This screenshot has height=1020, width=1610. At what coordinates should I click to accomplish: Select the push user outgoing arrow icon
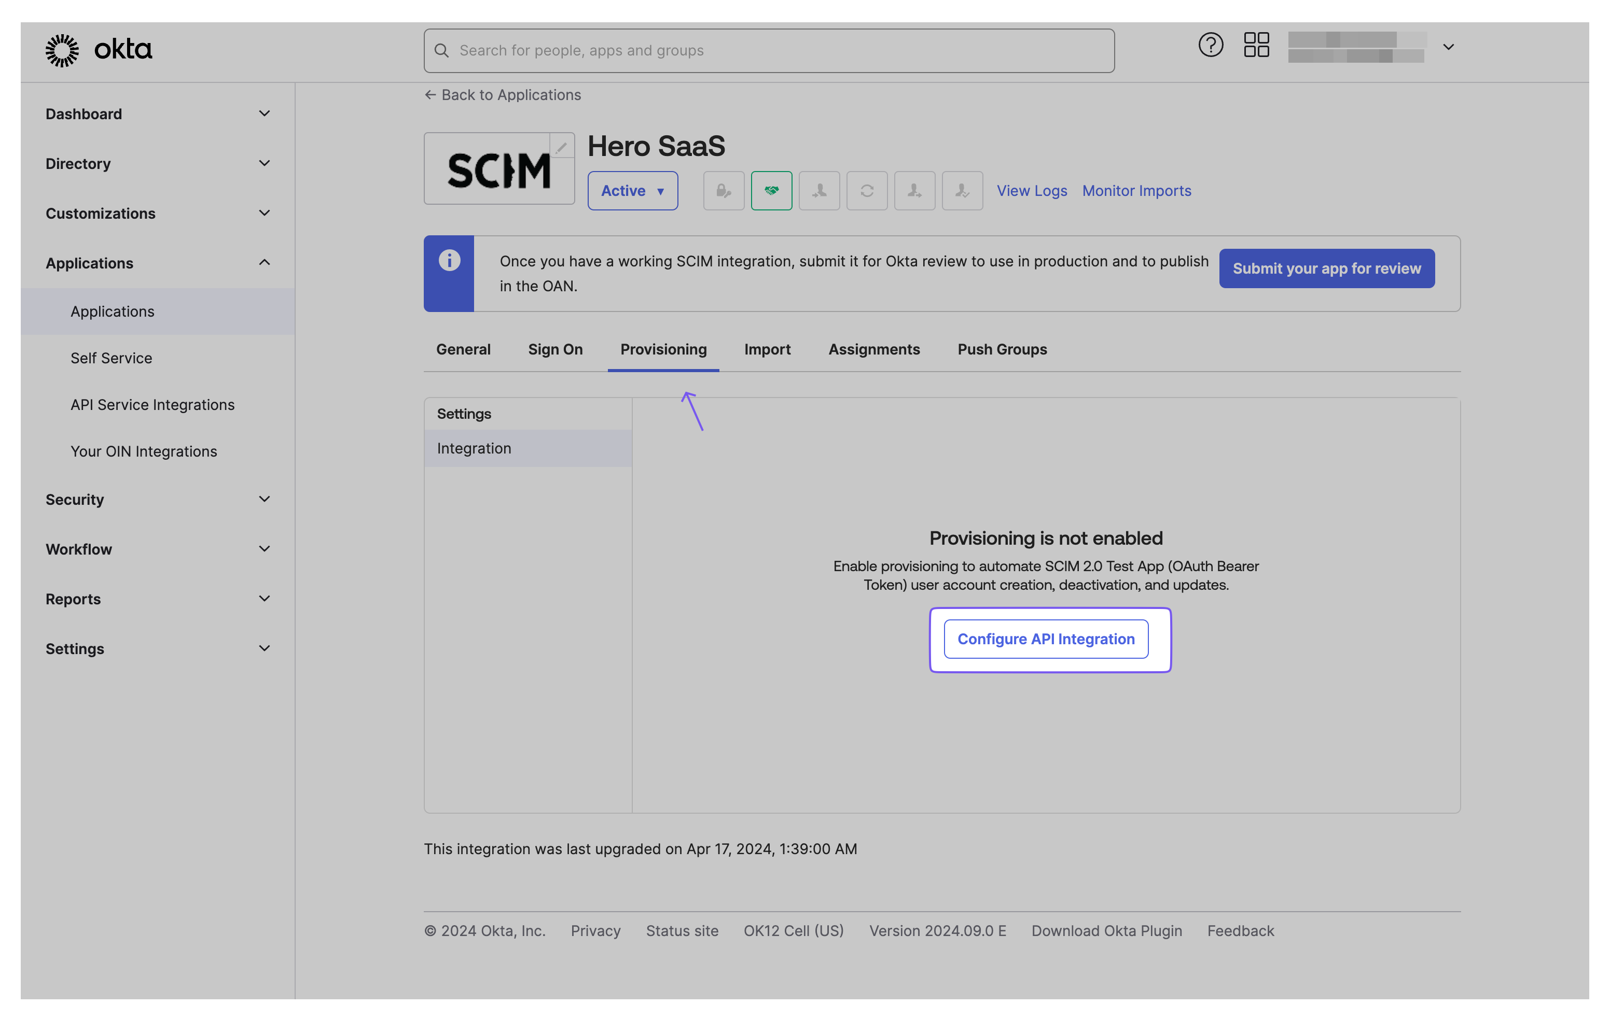click(914, 190)
